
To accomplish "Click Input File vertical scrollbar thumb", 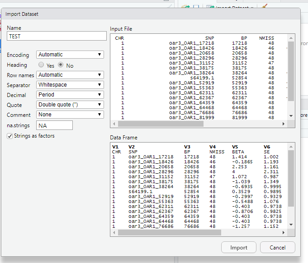I will (x=291, y=71).
